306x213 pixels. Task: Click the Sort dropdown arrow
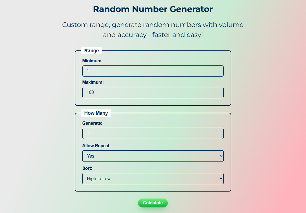220,178
